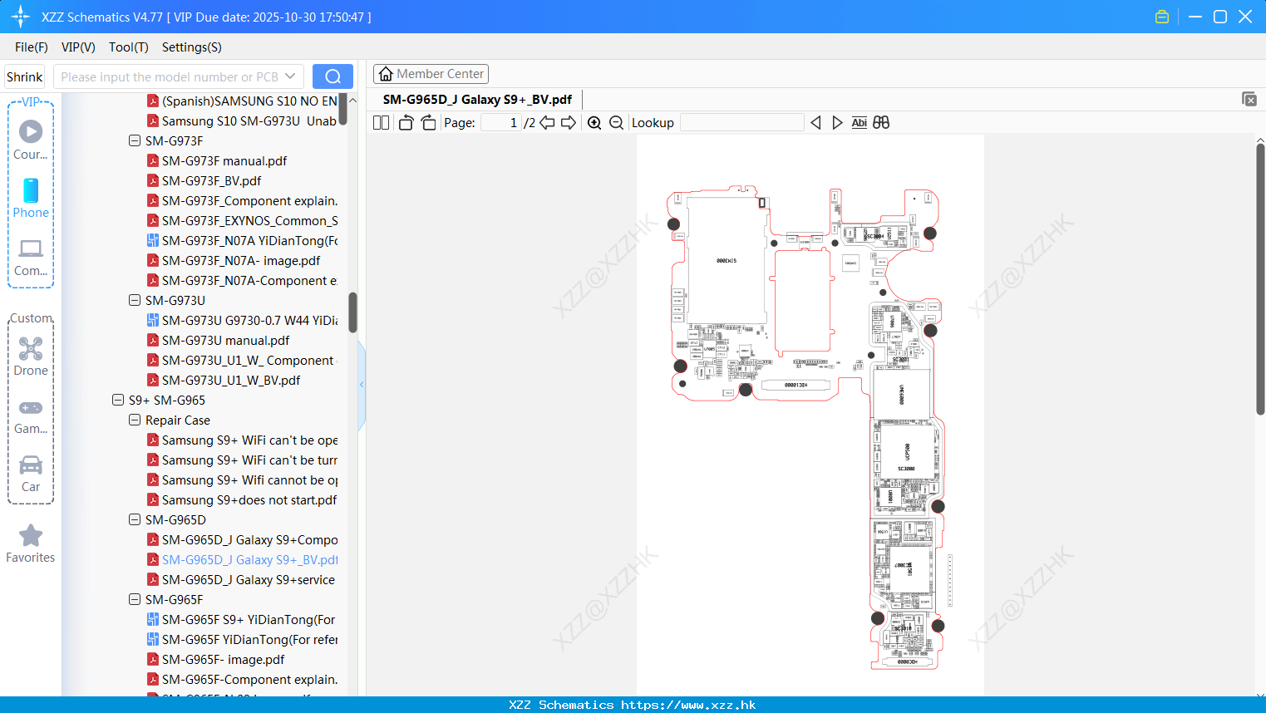
Task: Click the VIP briefcase icon in title bar
Action: 1162,17
